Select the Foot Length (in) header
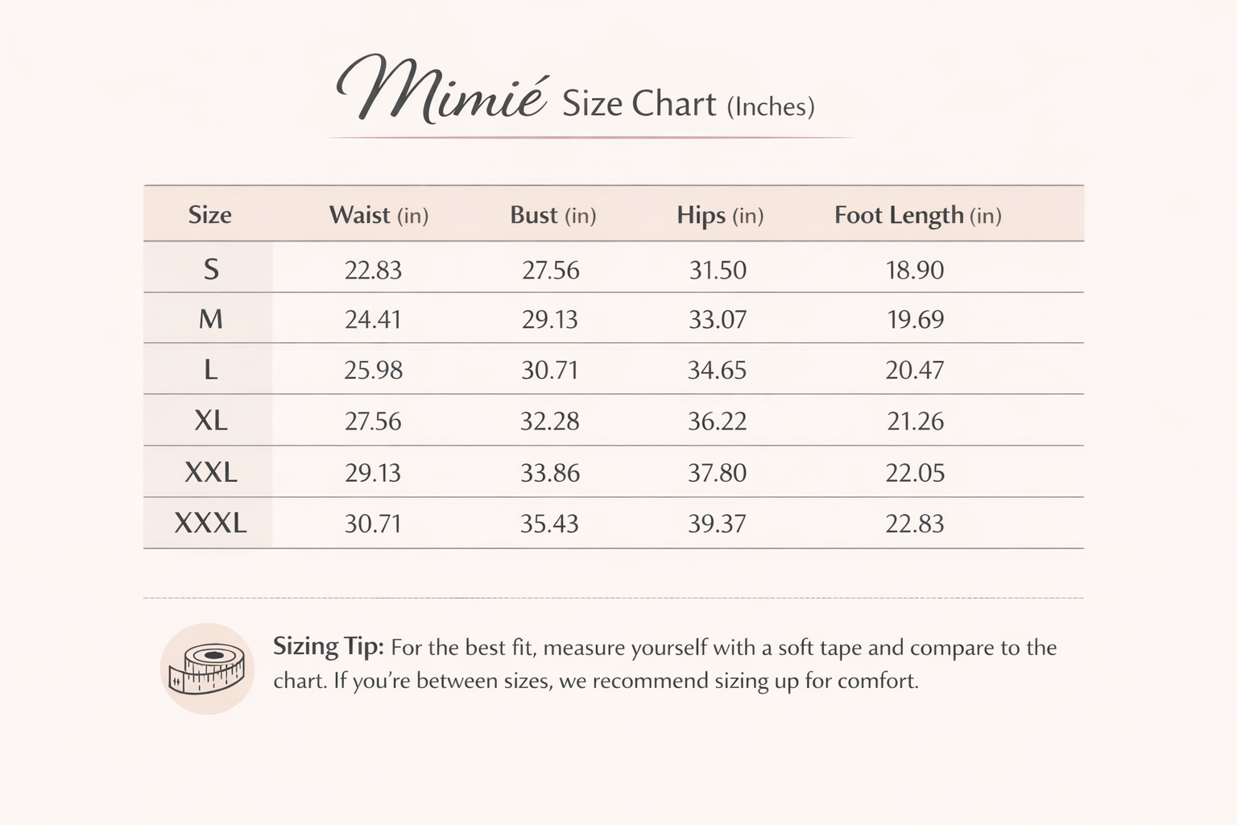 pos(917,215)
